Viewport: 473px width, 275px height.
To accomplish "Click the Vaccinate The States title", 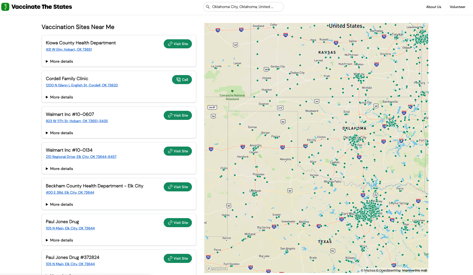I will tap(42, 7).
